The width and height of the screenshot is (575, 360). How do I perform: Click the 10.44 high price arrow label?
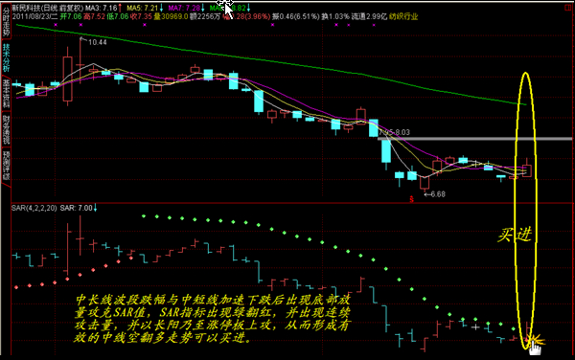pyautogui.click(x=94, y=42)
